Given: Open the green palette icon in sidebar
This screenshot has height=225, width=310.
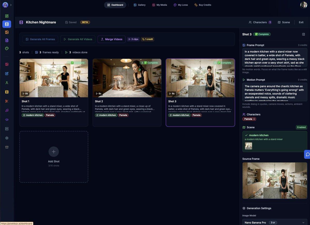Looking at the screenshot, I should click(x=7, y=49).
